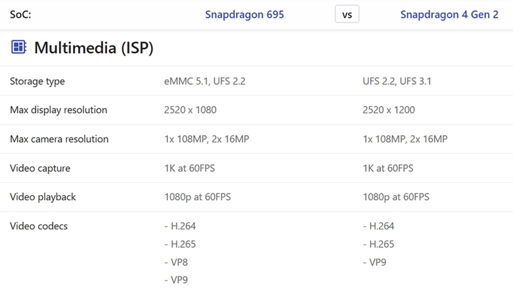Screen dimensions: 513x288
Task: Click the Multimedia (ISP) chip icon
Action: (x=19, y=47)
